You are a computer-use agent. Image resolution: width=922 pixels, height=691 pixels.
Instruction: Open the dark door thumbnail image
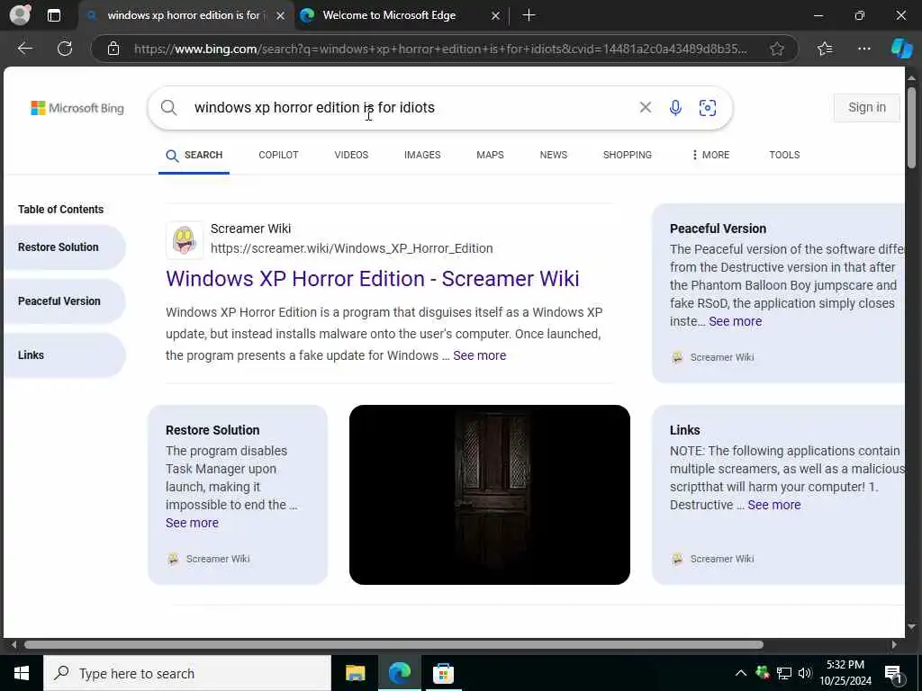click(489, 495)
